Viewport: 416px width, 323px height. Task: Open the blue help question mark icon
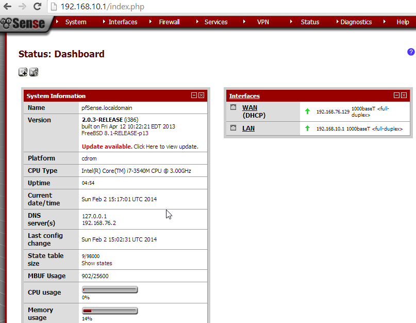click(x=411, y=52)
